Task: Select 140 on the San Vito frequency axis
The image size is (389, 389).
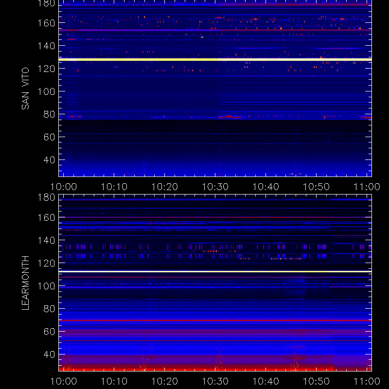Action: [46, 46]
